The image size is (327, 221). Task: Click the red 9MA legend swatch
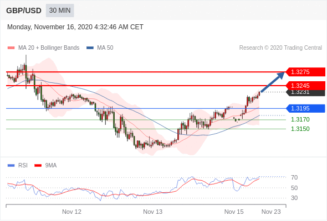point(38,166)
